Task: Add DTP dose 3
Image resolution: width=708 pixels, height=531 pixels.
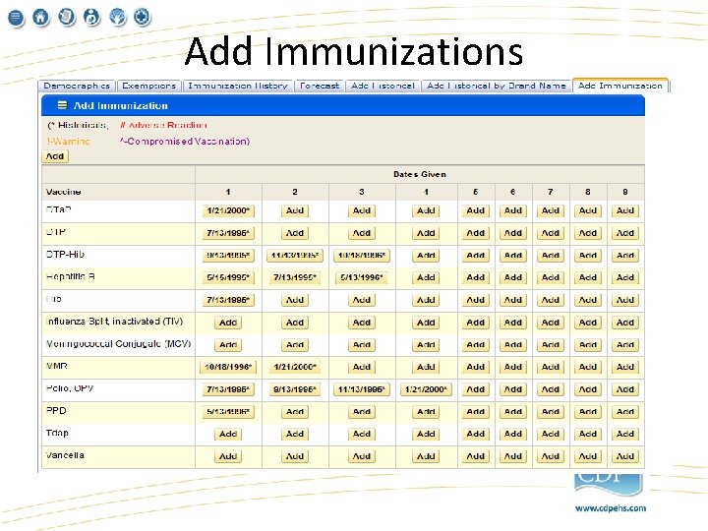Action: (362, 233)
